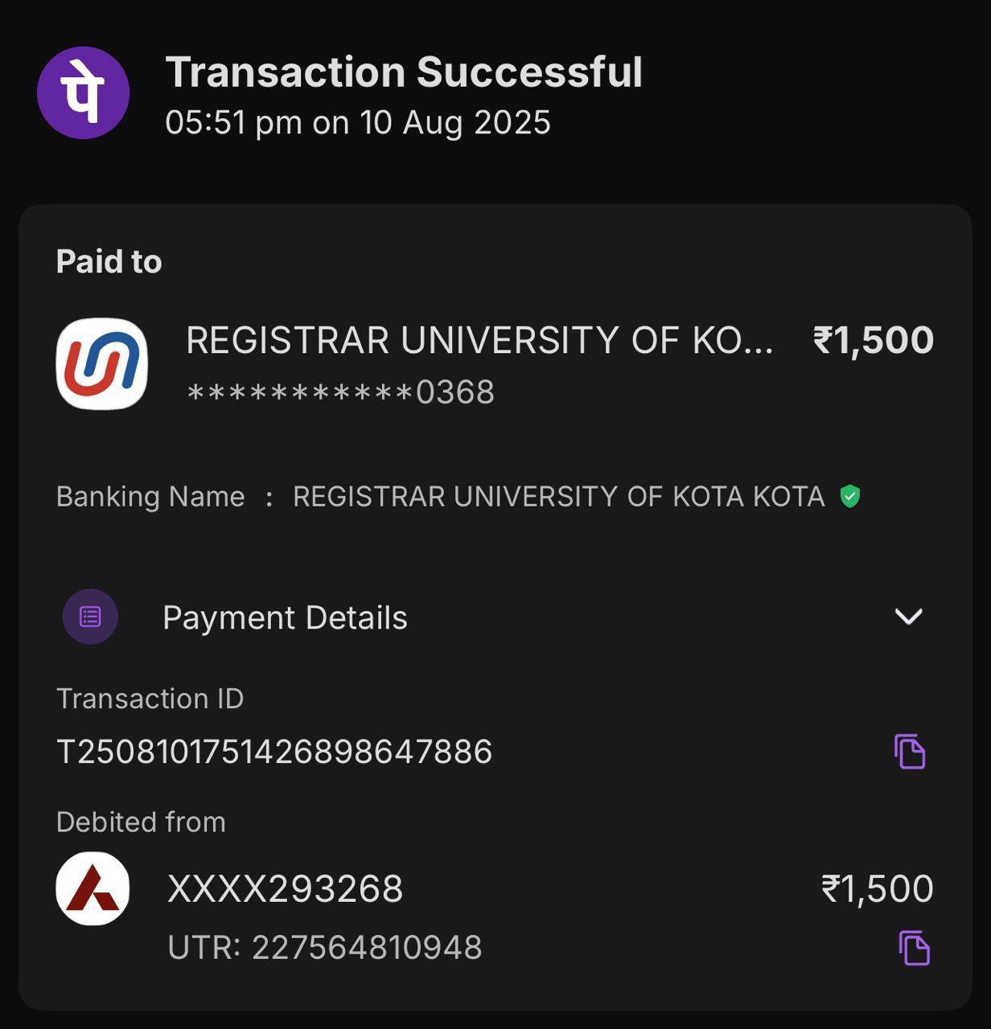Click the transaction timestamp 05:51 pm on 10 Aug 2025

(358, 123)
